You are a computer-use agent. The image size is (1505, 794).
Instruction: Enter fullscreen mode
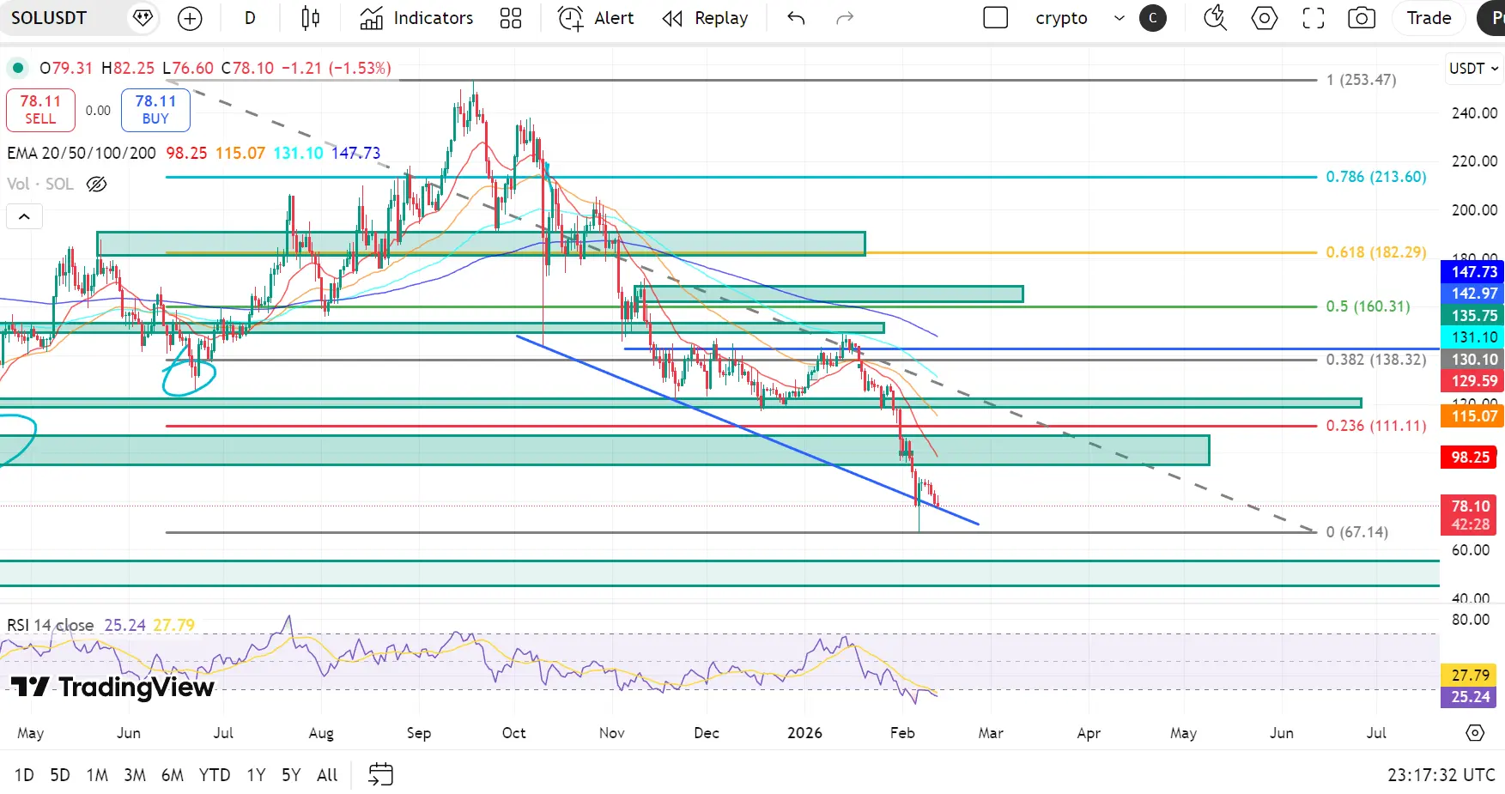click(x=1314, y=18)
